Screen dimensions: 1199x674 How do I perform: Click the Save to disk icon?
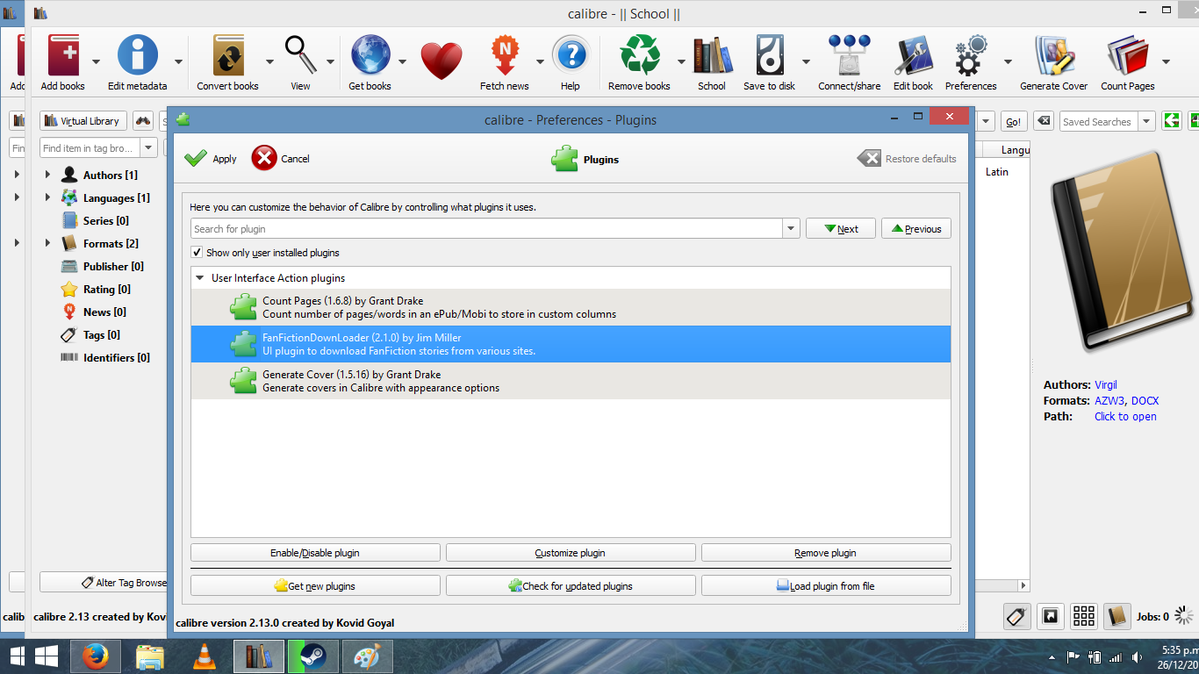point(770,55)
